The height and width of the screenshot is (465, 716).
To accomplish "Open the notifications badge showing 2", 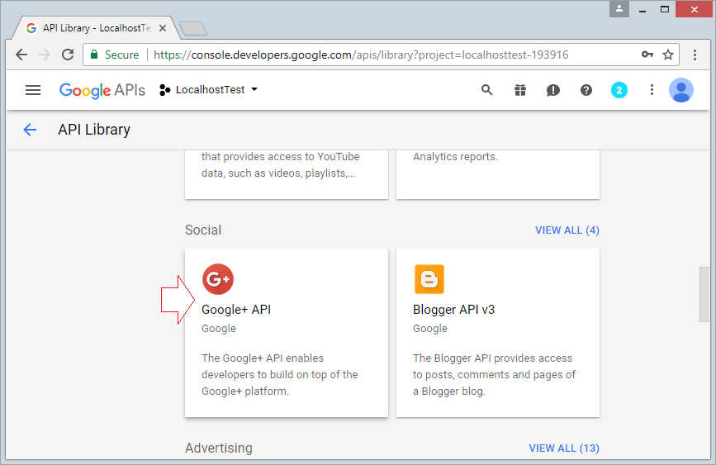I will [x=619, y=90].
